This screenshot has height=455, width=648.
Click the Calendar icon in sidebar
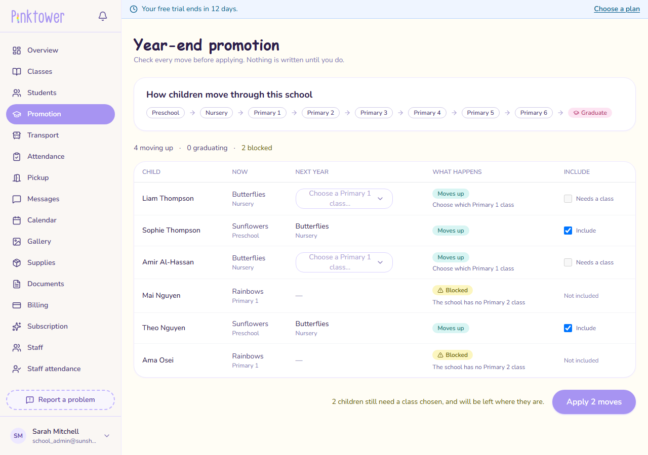[17, 220]
